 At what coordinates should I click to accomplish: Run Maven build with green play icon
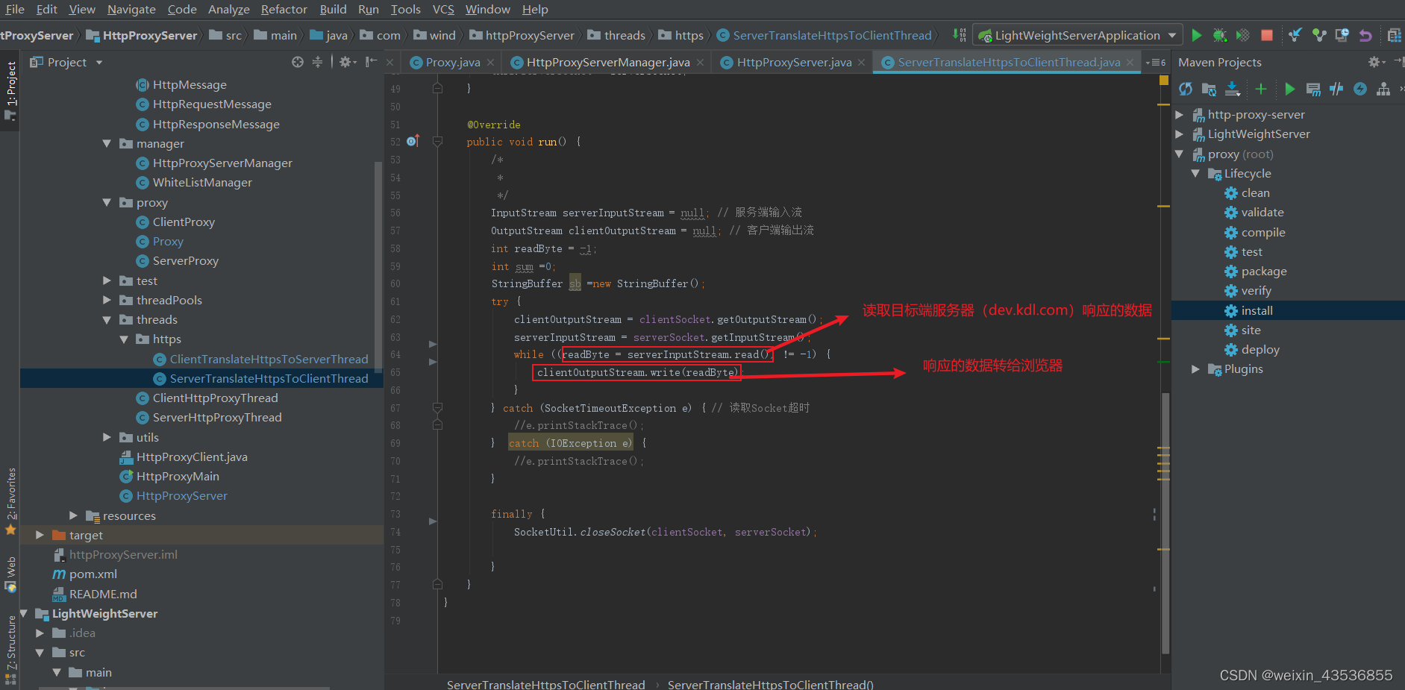click(x=1289, y=90)
